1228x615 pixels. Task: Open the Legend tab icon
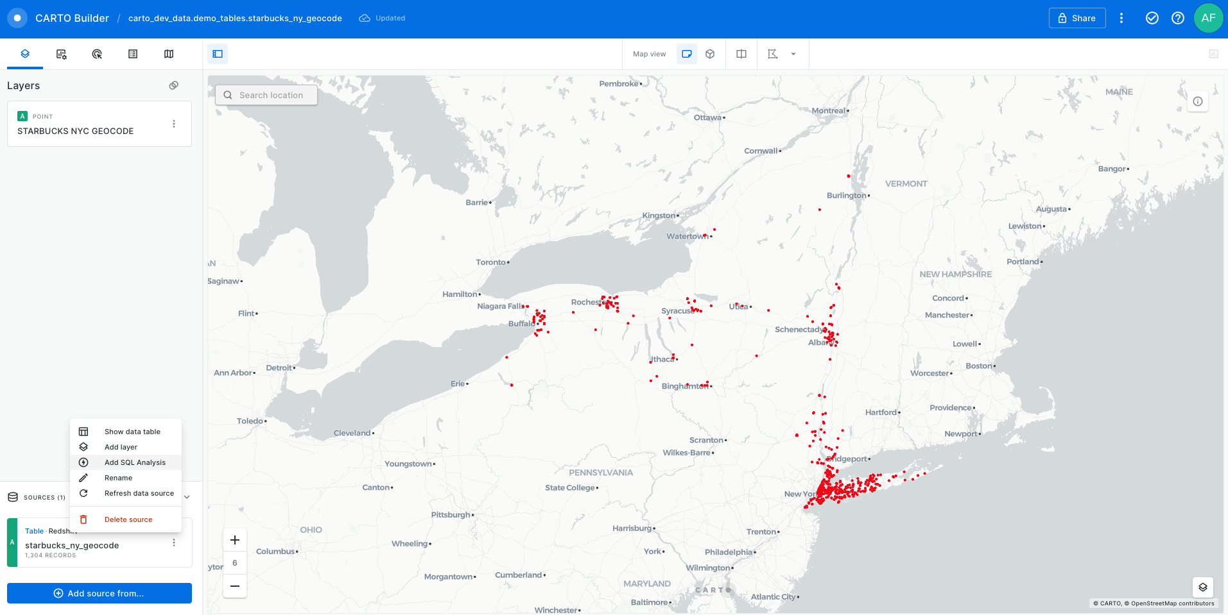tap(133, 55)
